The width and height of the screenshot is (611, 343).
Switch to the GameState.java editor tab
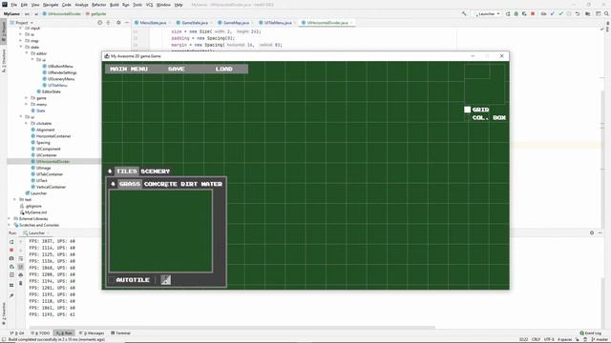tap(195, 23)
